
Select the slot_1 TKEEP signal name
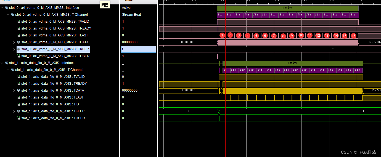coord(53,111)
